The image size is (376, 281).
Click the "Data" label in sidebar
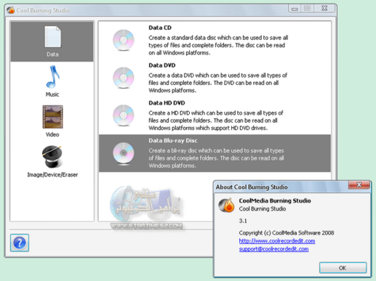[52, 54]
